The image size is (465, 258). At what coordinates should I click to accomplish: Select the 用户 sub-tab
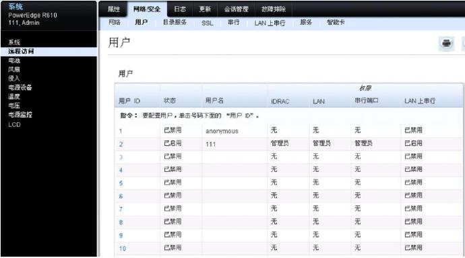coord(141,22)
